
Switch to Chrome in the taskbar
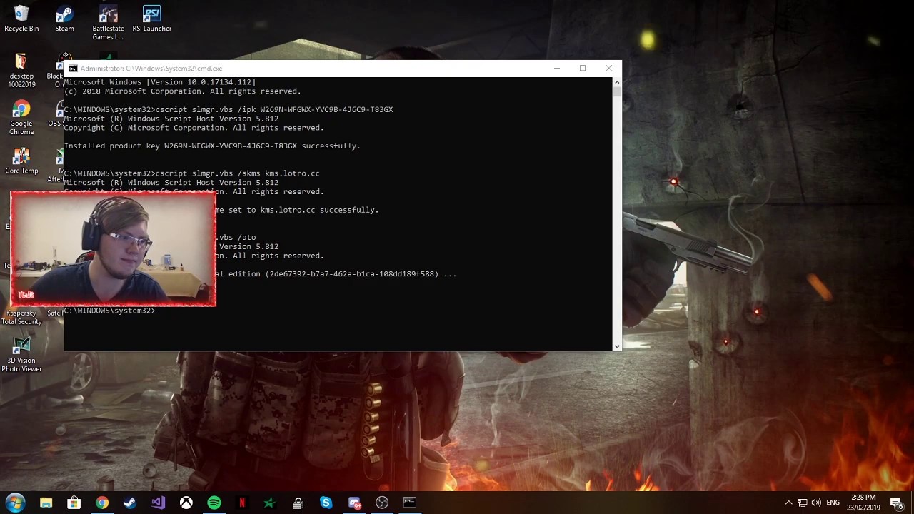(102, 503)
